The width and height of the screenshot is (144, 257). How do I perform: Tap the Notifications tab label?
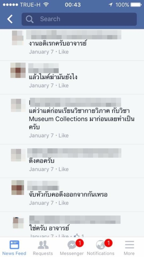[x=101, y=254]
